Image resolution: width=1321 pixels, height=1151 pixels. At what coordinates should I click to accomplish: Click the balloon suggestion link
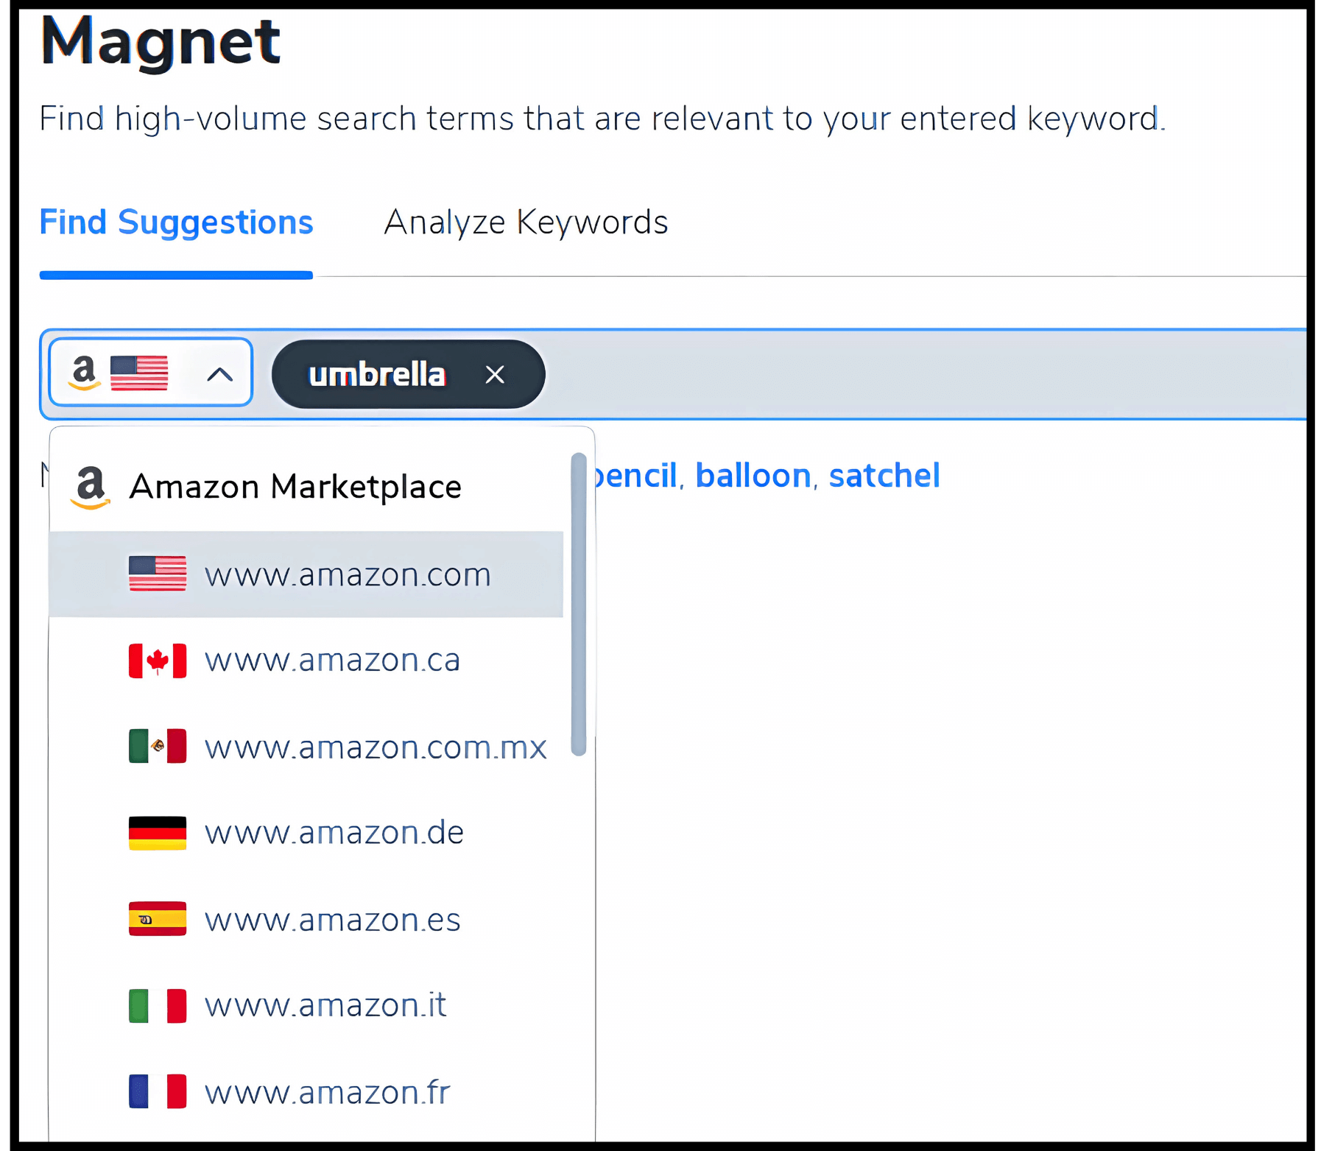(753, 476)
